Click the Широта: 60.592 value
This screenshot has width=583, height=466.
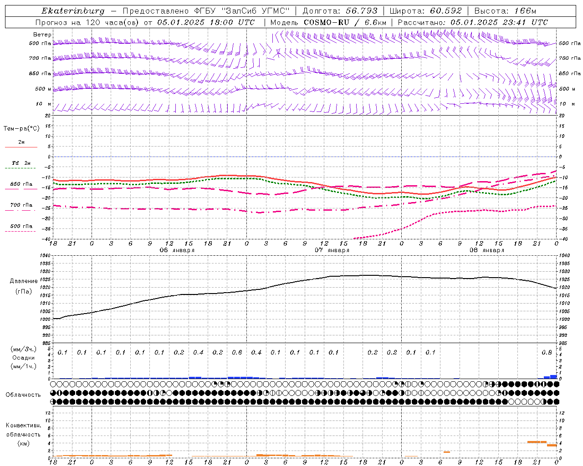pos(425,11)
